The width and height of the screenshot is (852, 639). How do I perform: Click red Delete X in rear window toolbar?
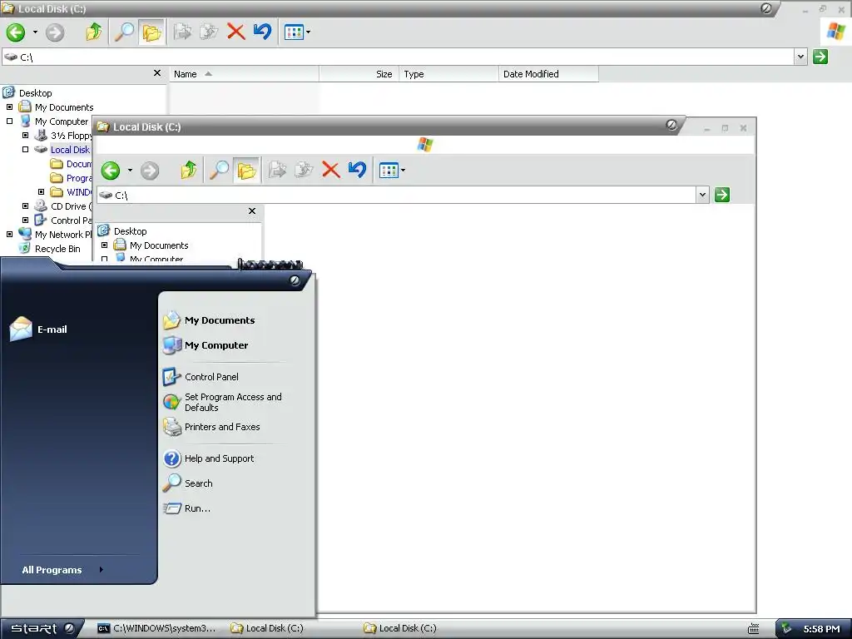click(x=235, y=32)
